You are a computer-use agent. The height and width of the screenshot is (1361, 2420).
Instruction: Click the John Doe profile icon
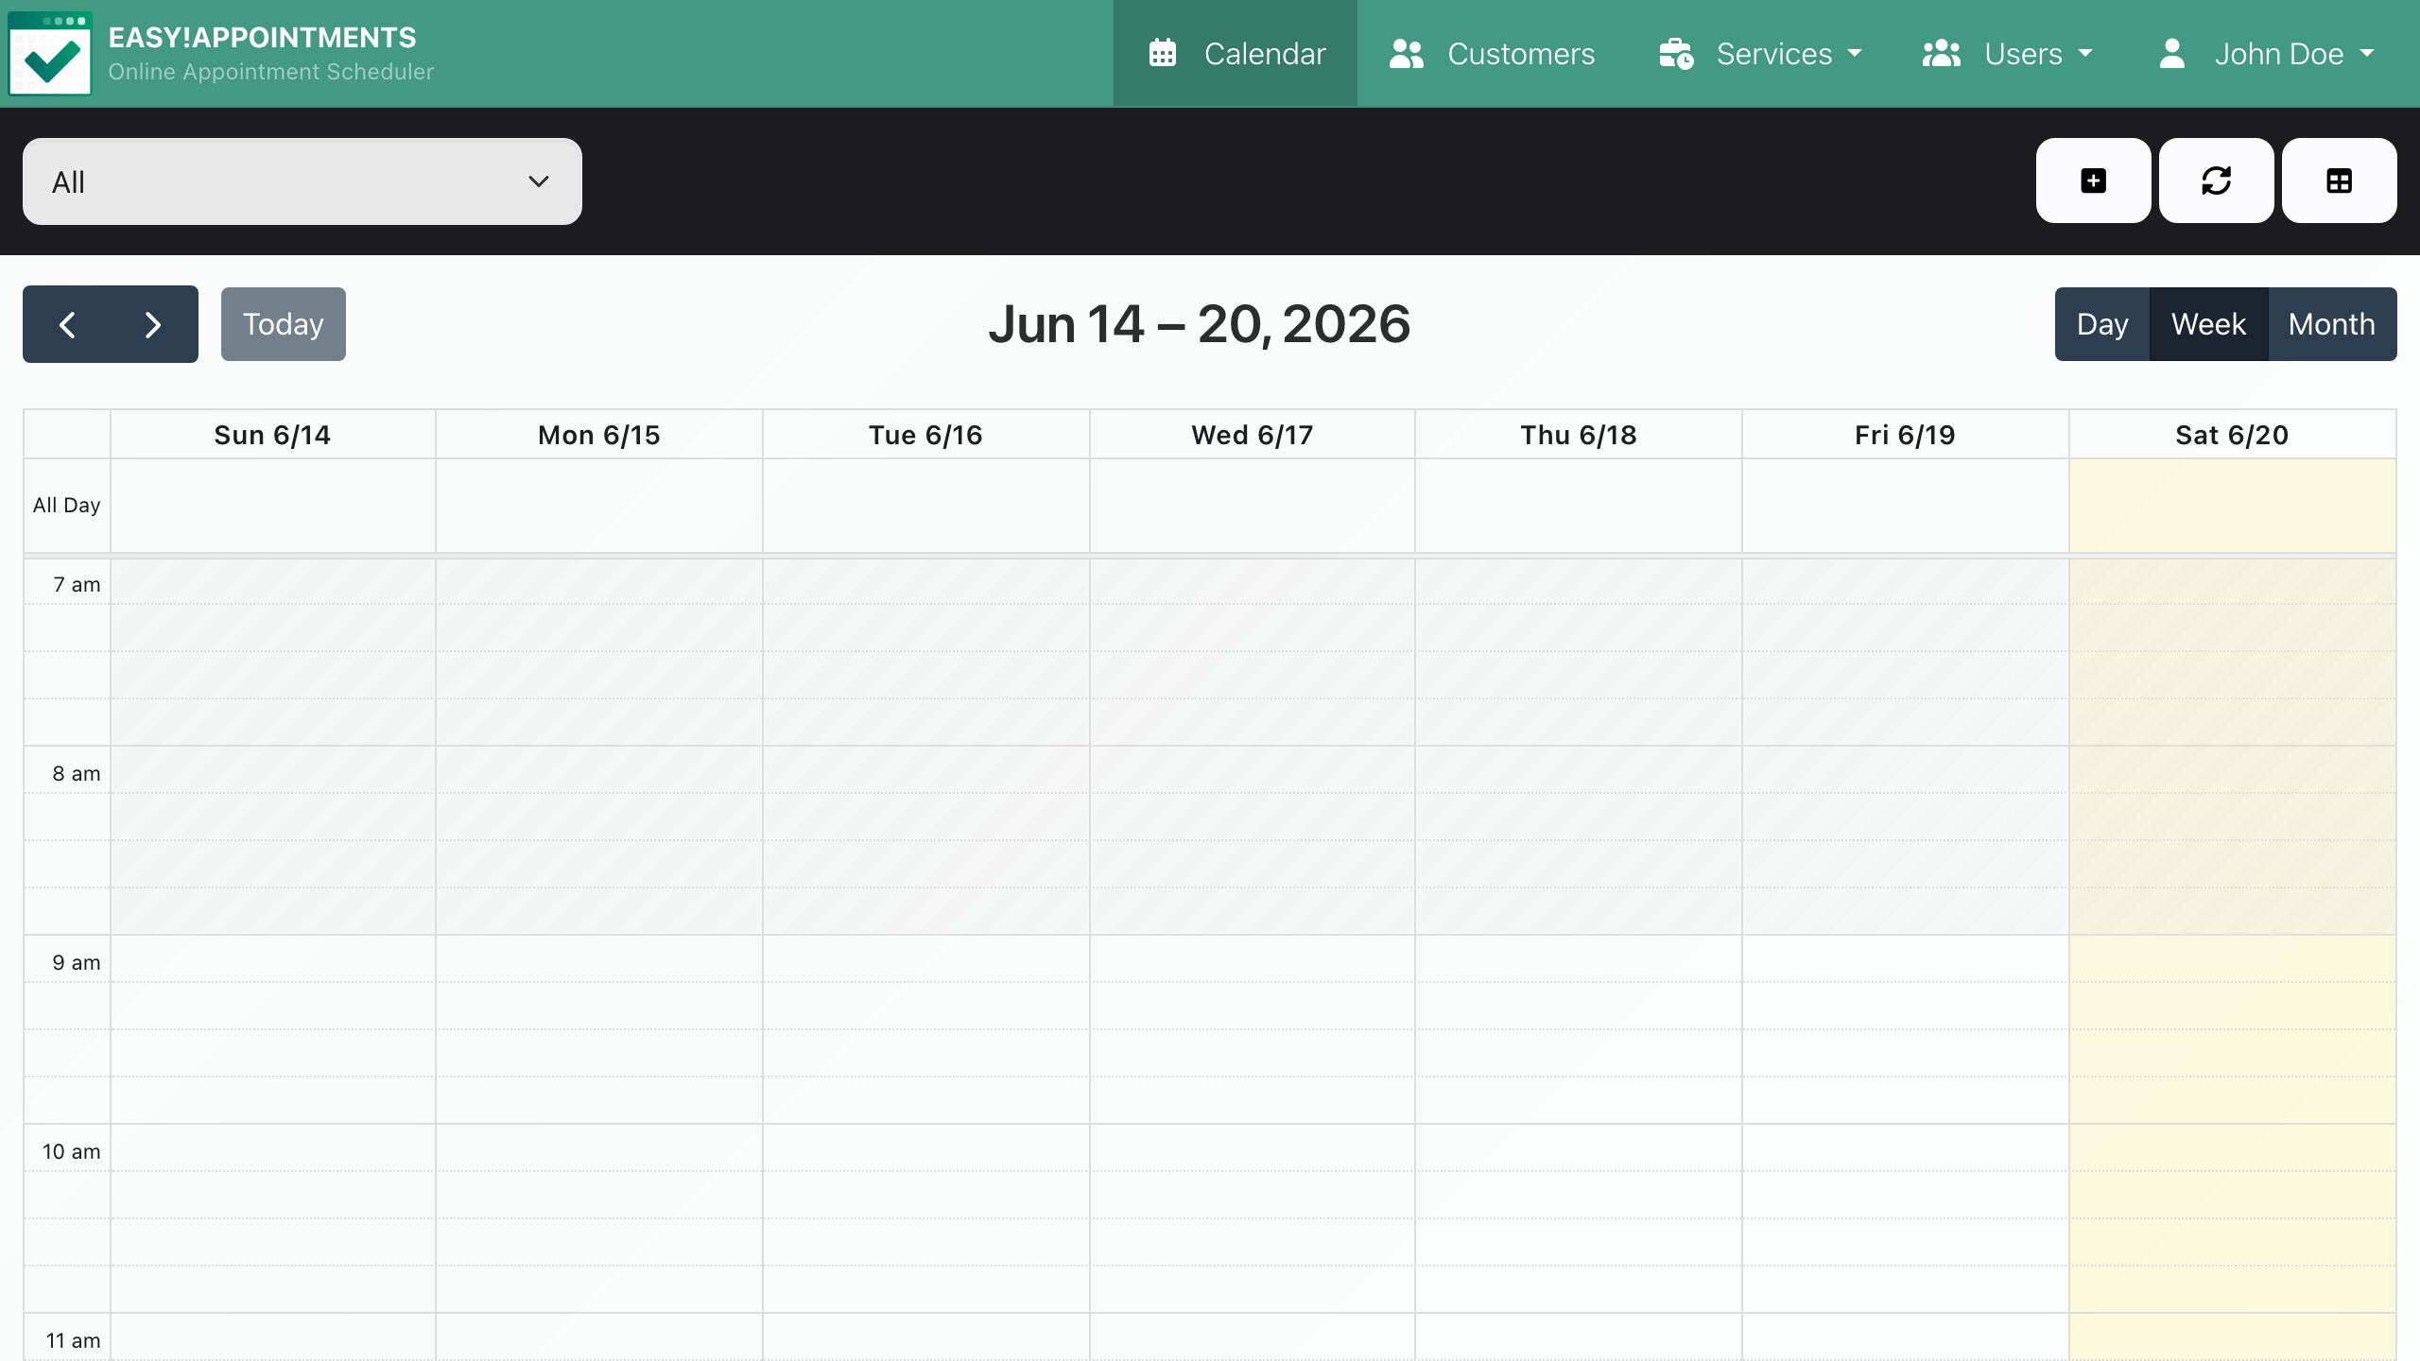tap(2172, 54)
